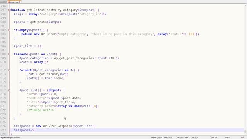Click line number 826 in the margin
The image size is (247, 139).
click(x=3, y=126)
